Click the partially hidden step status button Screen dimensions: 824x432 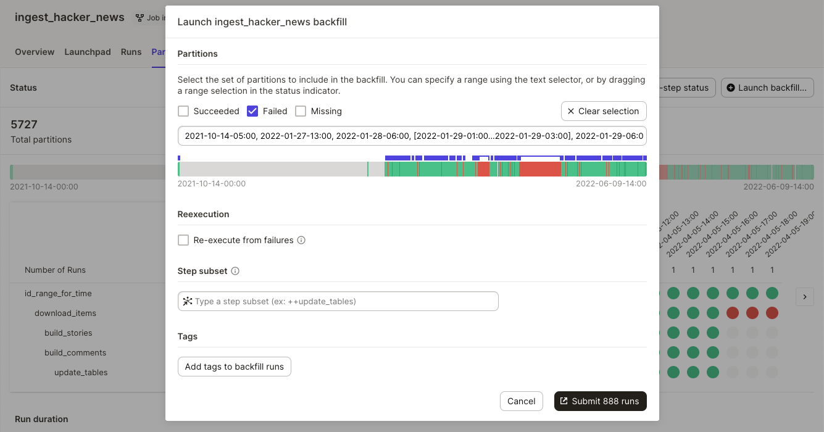tap(688, 88)
